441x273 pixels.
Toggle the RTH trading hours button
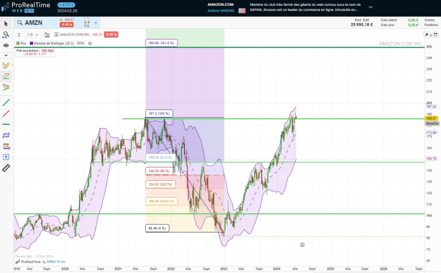pos(81,43)
